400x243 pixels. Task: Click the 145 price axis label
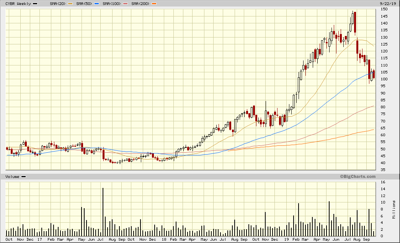pos(384,16)
